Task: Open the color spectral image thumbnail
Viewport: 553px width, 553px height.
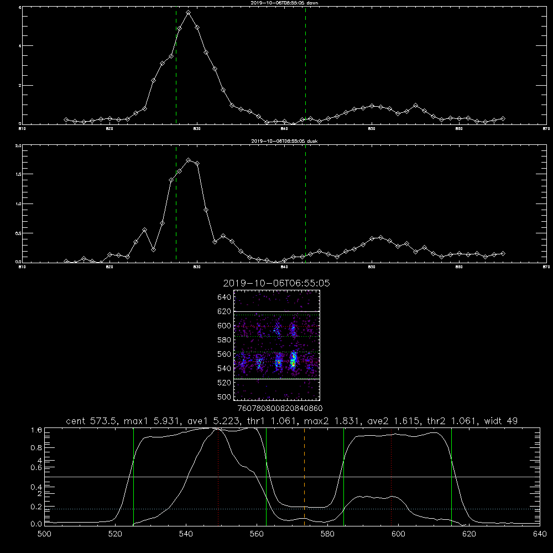Action: pyautogui.click(x=276, y=345)
